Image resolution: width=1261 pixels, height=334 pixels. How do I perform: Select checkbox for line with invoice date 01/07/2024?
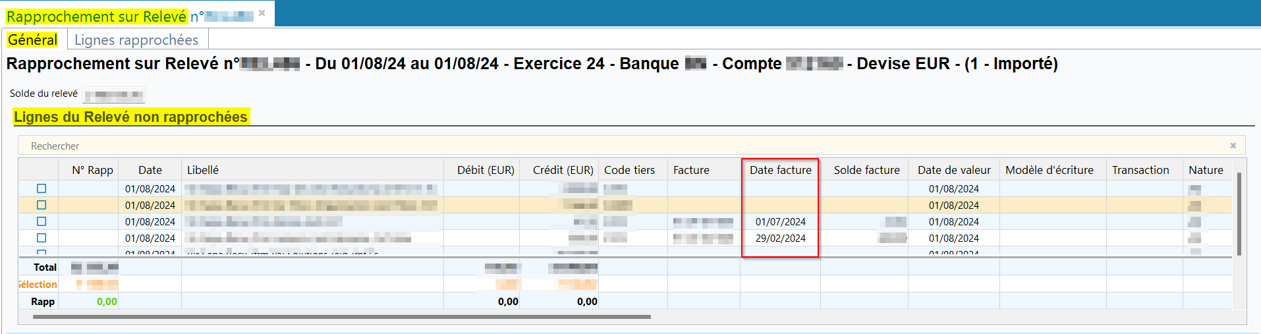pyautogui.click(x=42, y=222)
